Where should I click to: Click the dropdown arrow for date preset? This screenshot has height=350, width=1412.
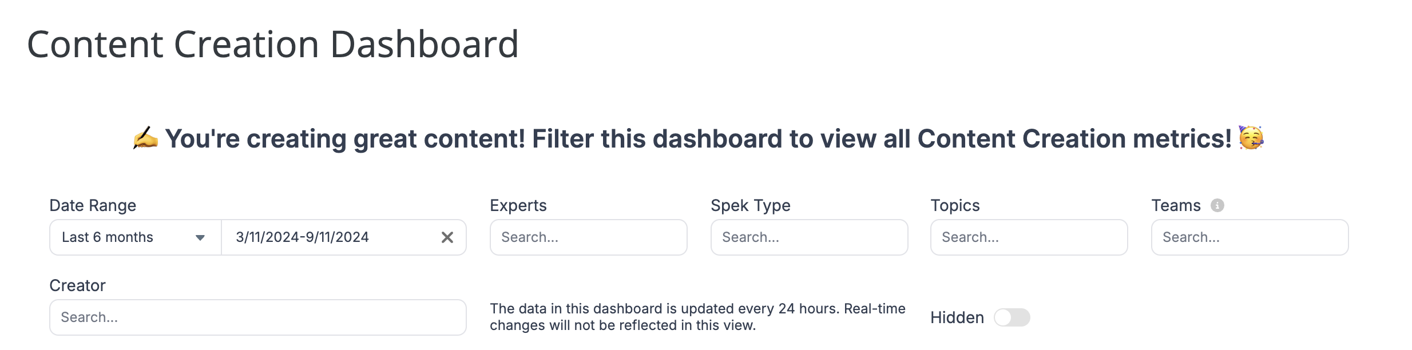pos(200,238)
